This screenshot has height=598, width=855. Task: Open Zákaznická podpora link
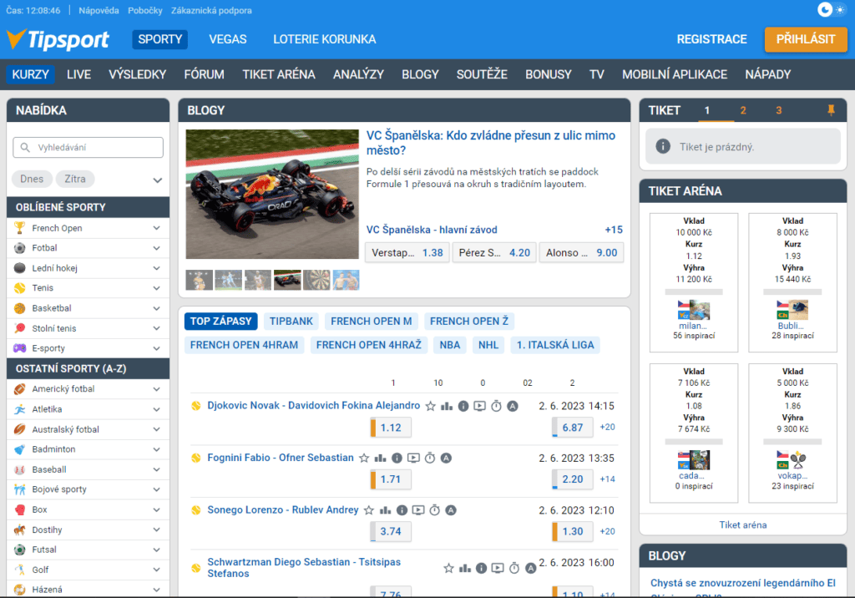point(211,10)
